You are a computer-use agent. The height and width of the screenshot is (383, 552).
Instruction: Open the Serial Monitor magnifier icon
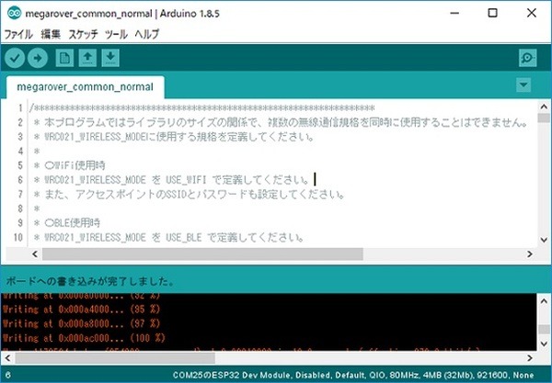[526, 59]
